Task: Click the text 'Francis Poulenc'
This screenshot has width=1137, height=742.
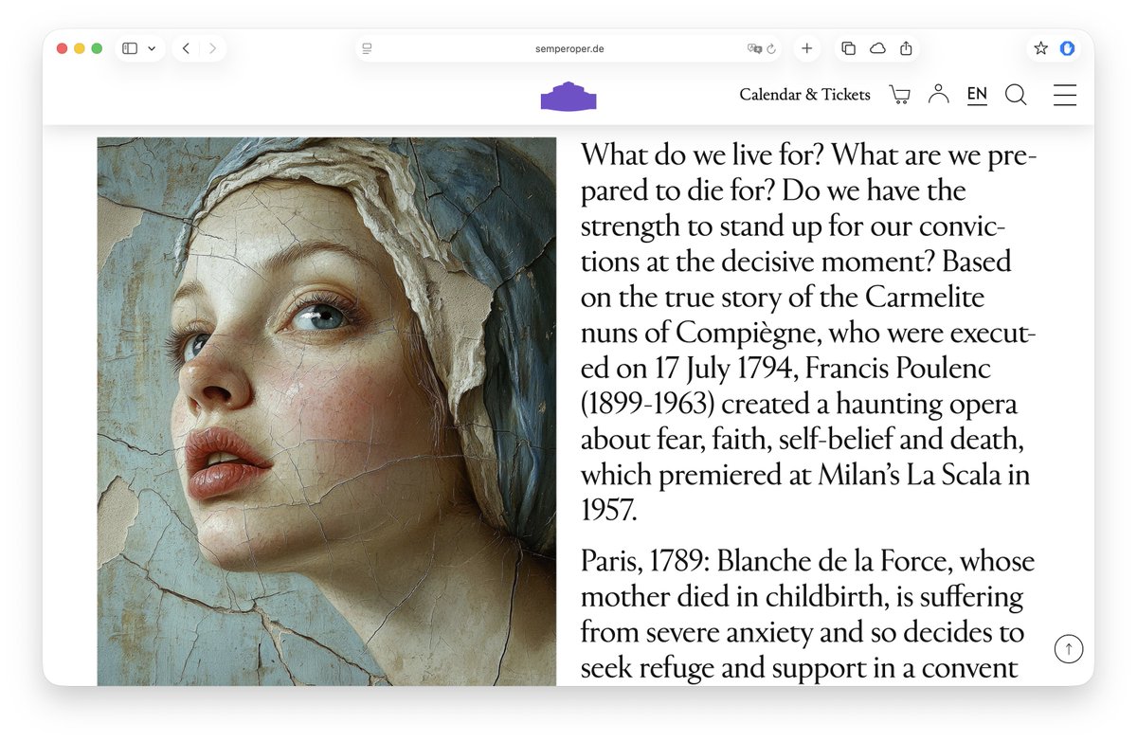Action: click(895, 369)
